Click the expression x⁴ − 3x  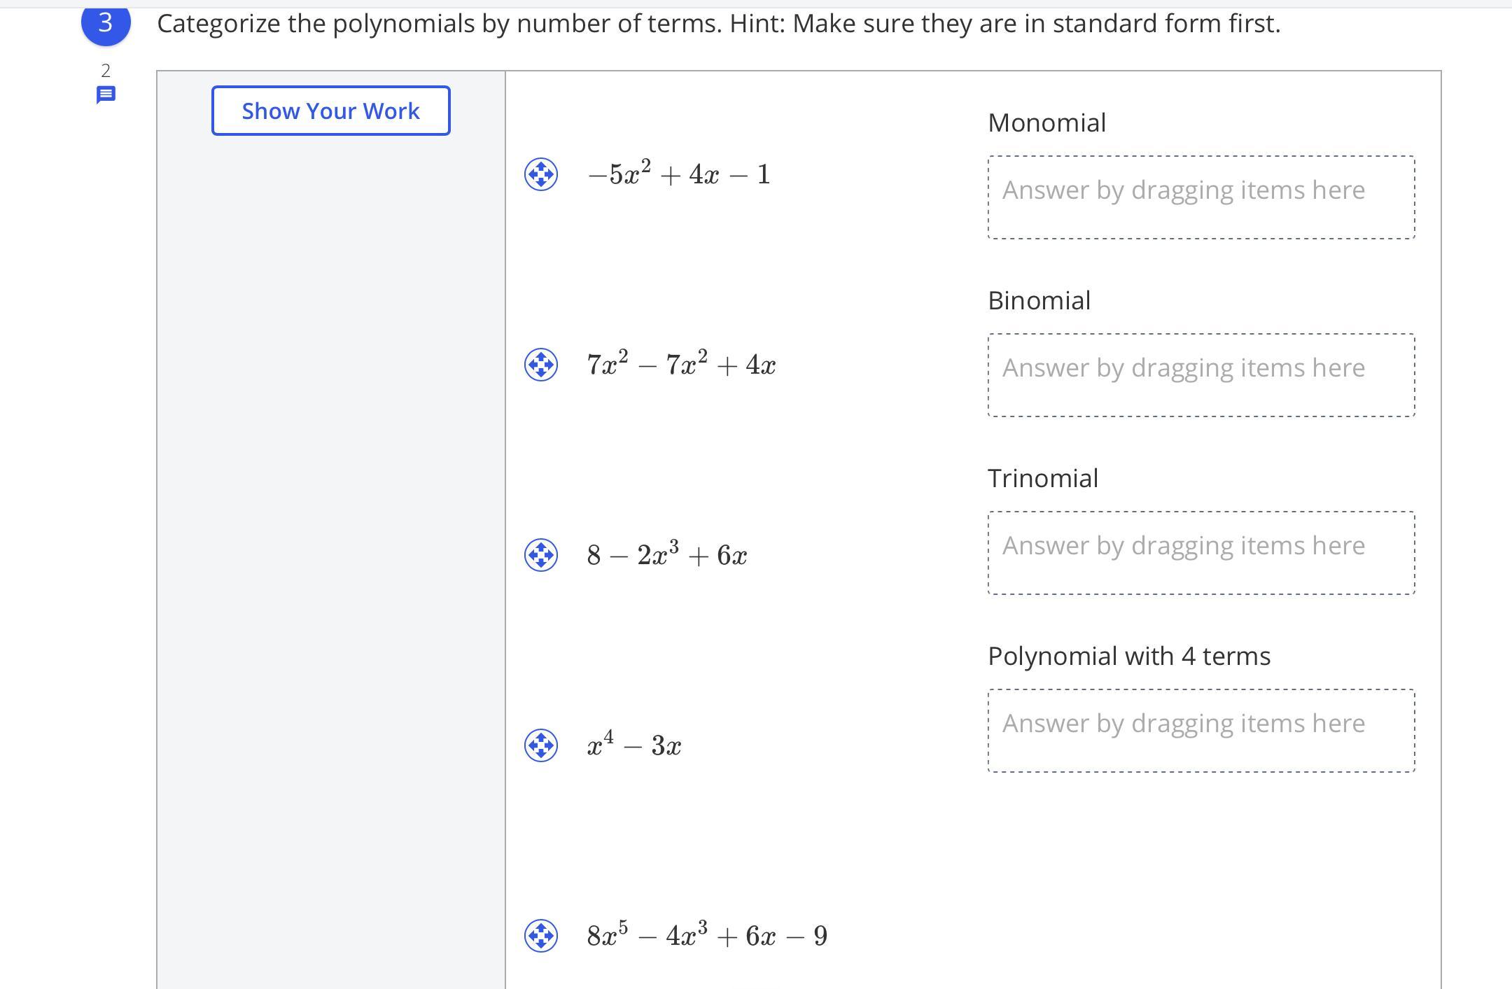click(x=634, y=745)
